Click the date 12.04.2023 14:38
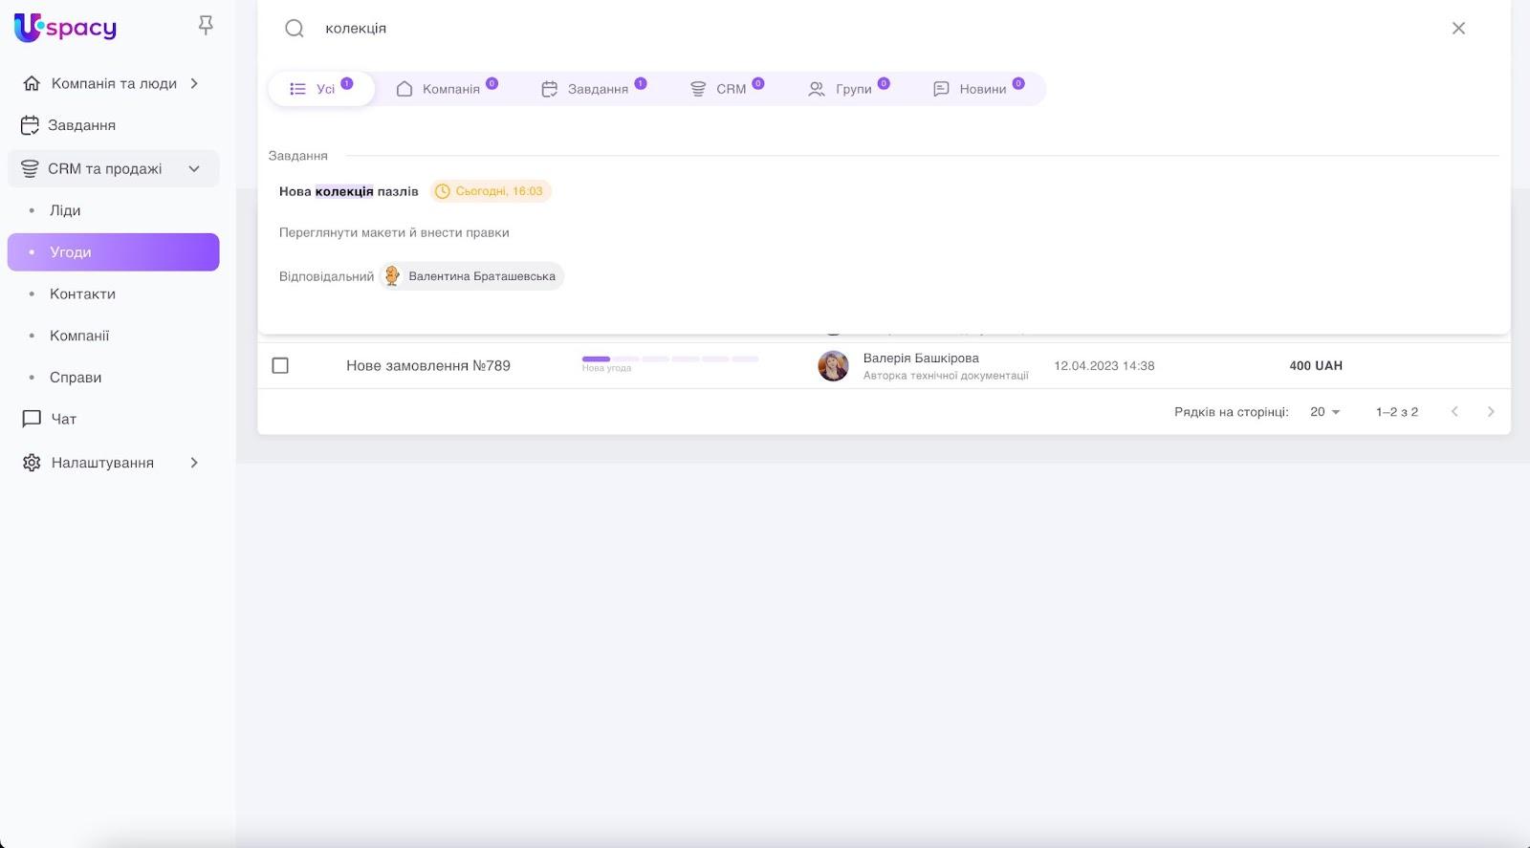Screen dimensions: 1530x848 coord(1104,365)
